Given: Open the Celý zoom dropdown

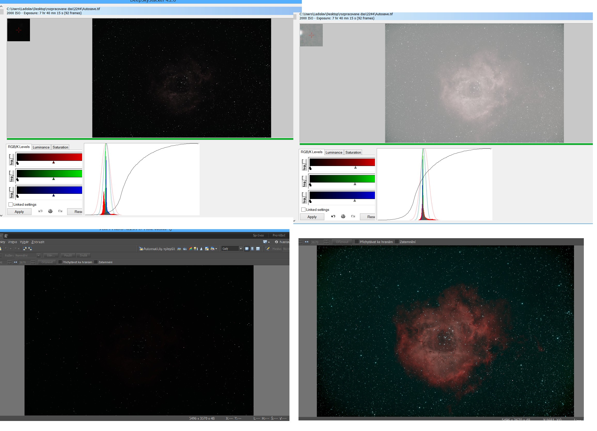Looking at the screenshot, I should click(240, 248).
